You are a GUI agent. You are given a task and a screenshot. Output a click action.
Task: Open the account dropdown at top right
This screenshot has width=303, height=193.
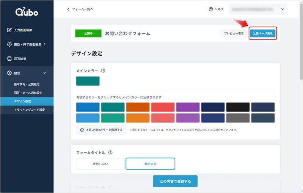coord(283,9)
